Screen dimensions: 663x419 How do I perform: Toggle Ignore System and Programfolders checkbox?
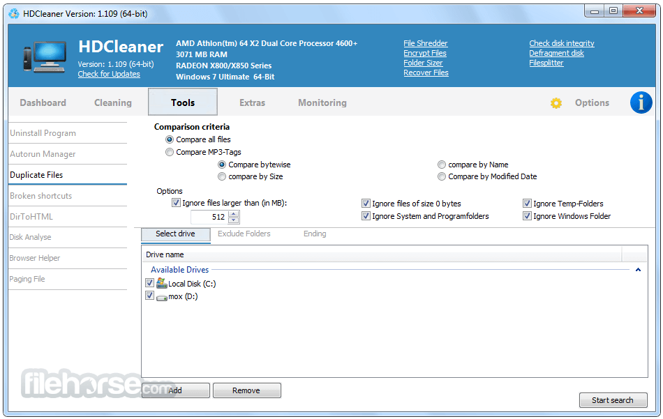(x=366, y=216)
